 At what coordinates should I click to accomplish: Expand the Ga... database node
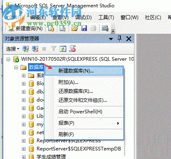click(x=24, y=108)
